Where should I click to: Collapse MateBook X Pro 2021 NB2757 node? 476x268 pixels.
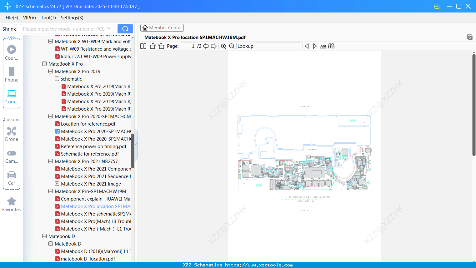(x=51, y=161)
